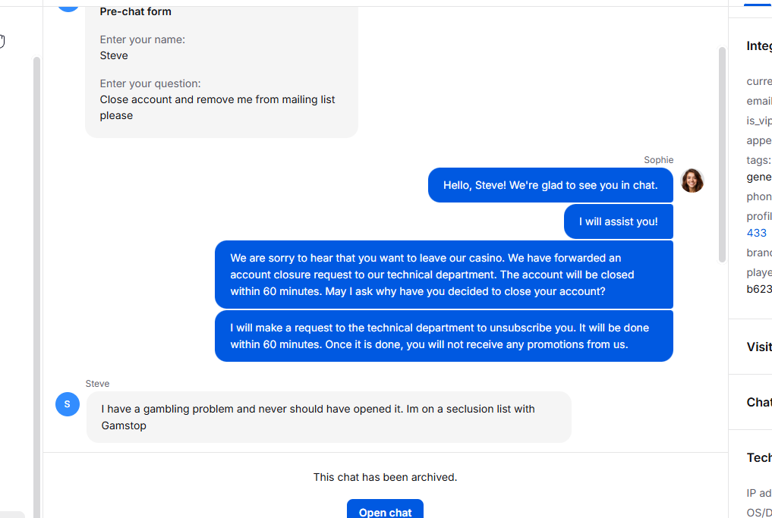Screen dimensions: 772x518
Task: Expand the Technology section header
Action: coord(758,457)
